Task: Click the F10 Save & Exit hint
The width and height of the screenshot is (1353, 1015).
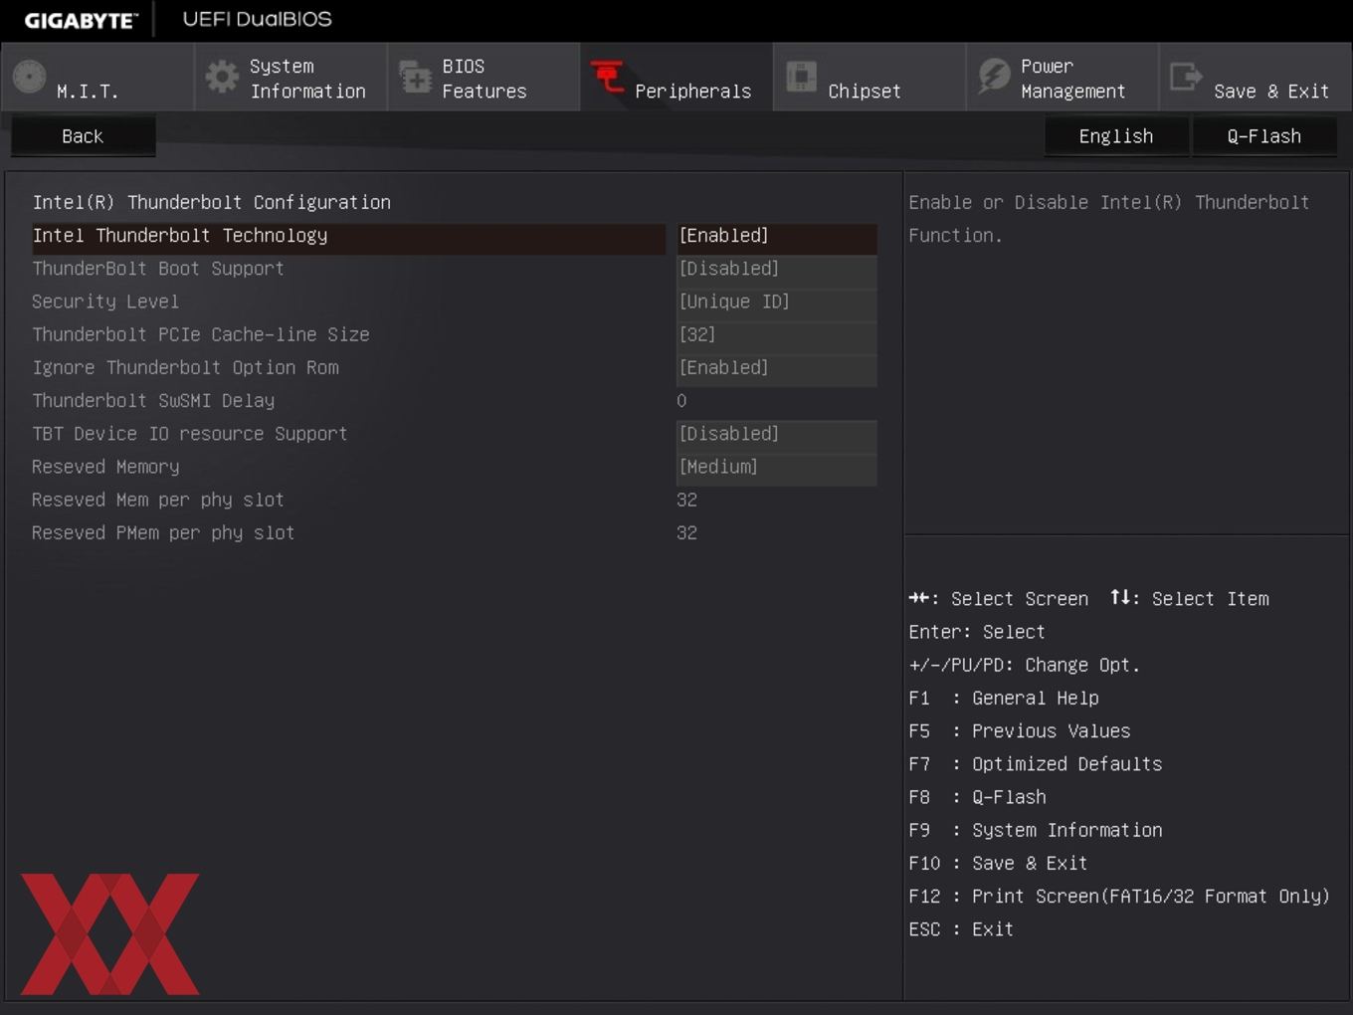Action: click(x=998, y=864)
